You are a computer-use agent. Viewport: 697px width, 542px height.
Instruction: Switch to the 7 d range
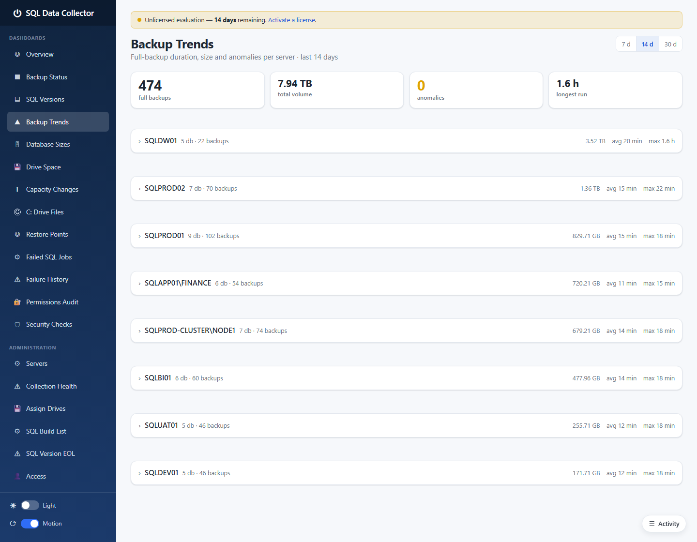click(x=626, y=44)
